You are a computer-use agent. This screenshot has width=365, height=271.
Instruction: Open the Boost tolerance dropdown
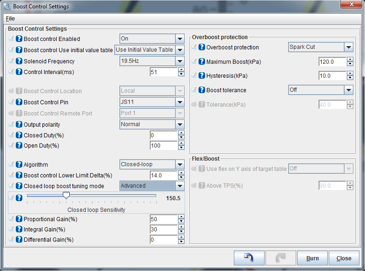[349, 90]
